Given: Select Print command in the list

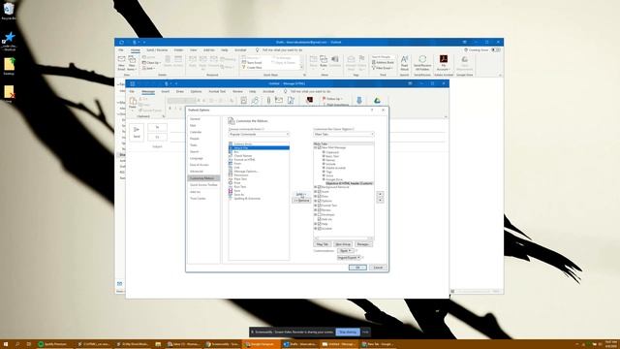Looking at the screenshot, I should tap(259, 183).
